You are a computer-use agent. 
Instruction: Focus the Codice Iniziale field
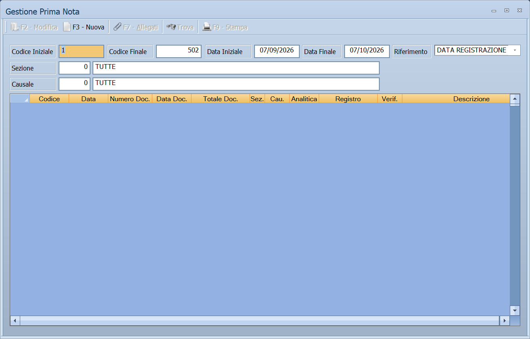click(x=81, y=51)
